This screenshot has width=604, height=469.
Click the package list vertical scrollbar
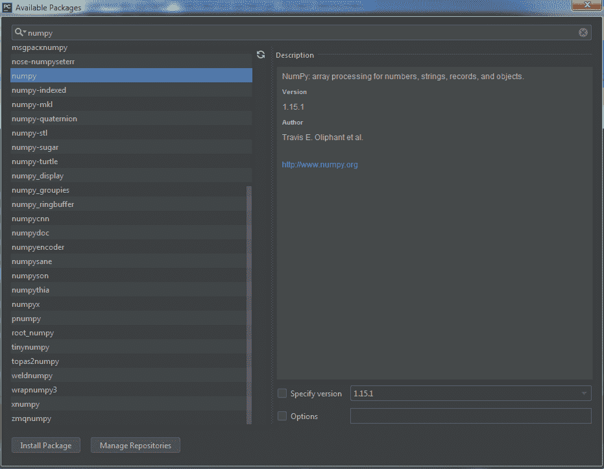[249, 305]
